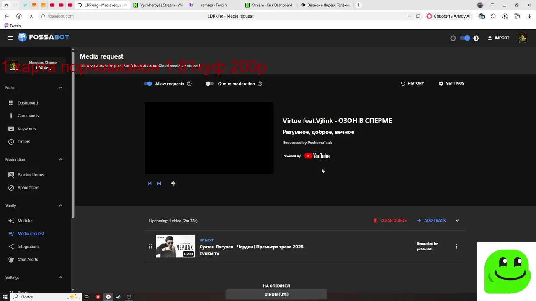Viewport: 536px width, 301px height.
Task: Open media request History
Action: [x=412, y=84]
